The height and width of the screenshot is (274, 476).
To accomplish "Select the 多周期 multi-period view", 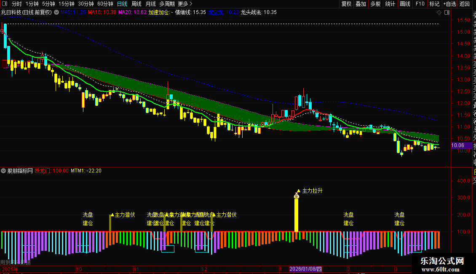I will click(167, 4).
